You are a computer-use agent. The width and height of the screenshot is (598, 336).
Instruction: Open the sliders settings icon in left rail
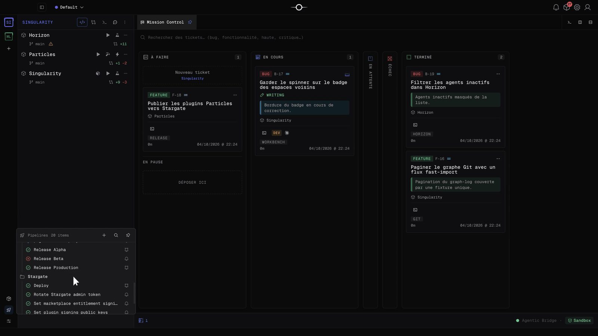coord(9,321)
